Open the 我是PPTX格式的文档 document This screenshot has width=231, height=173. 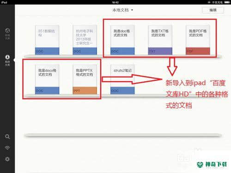(85, 79)
